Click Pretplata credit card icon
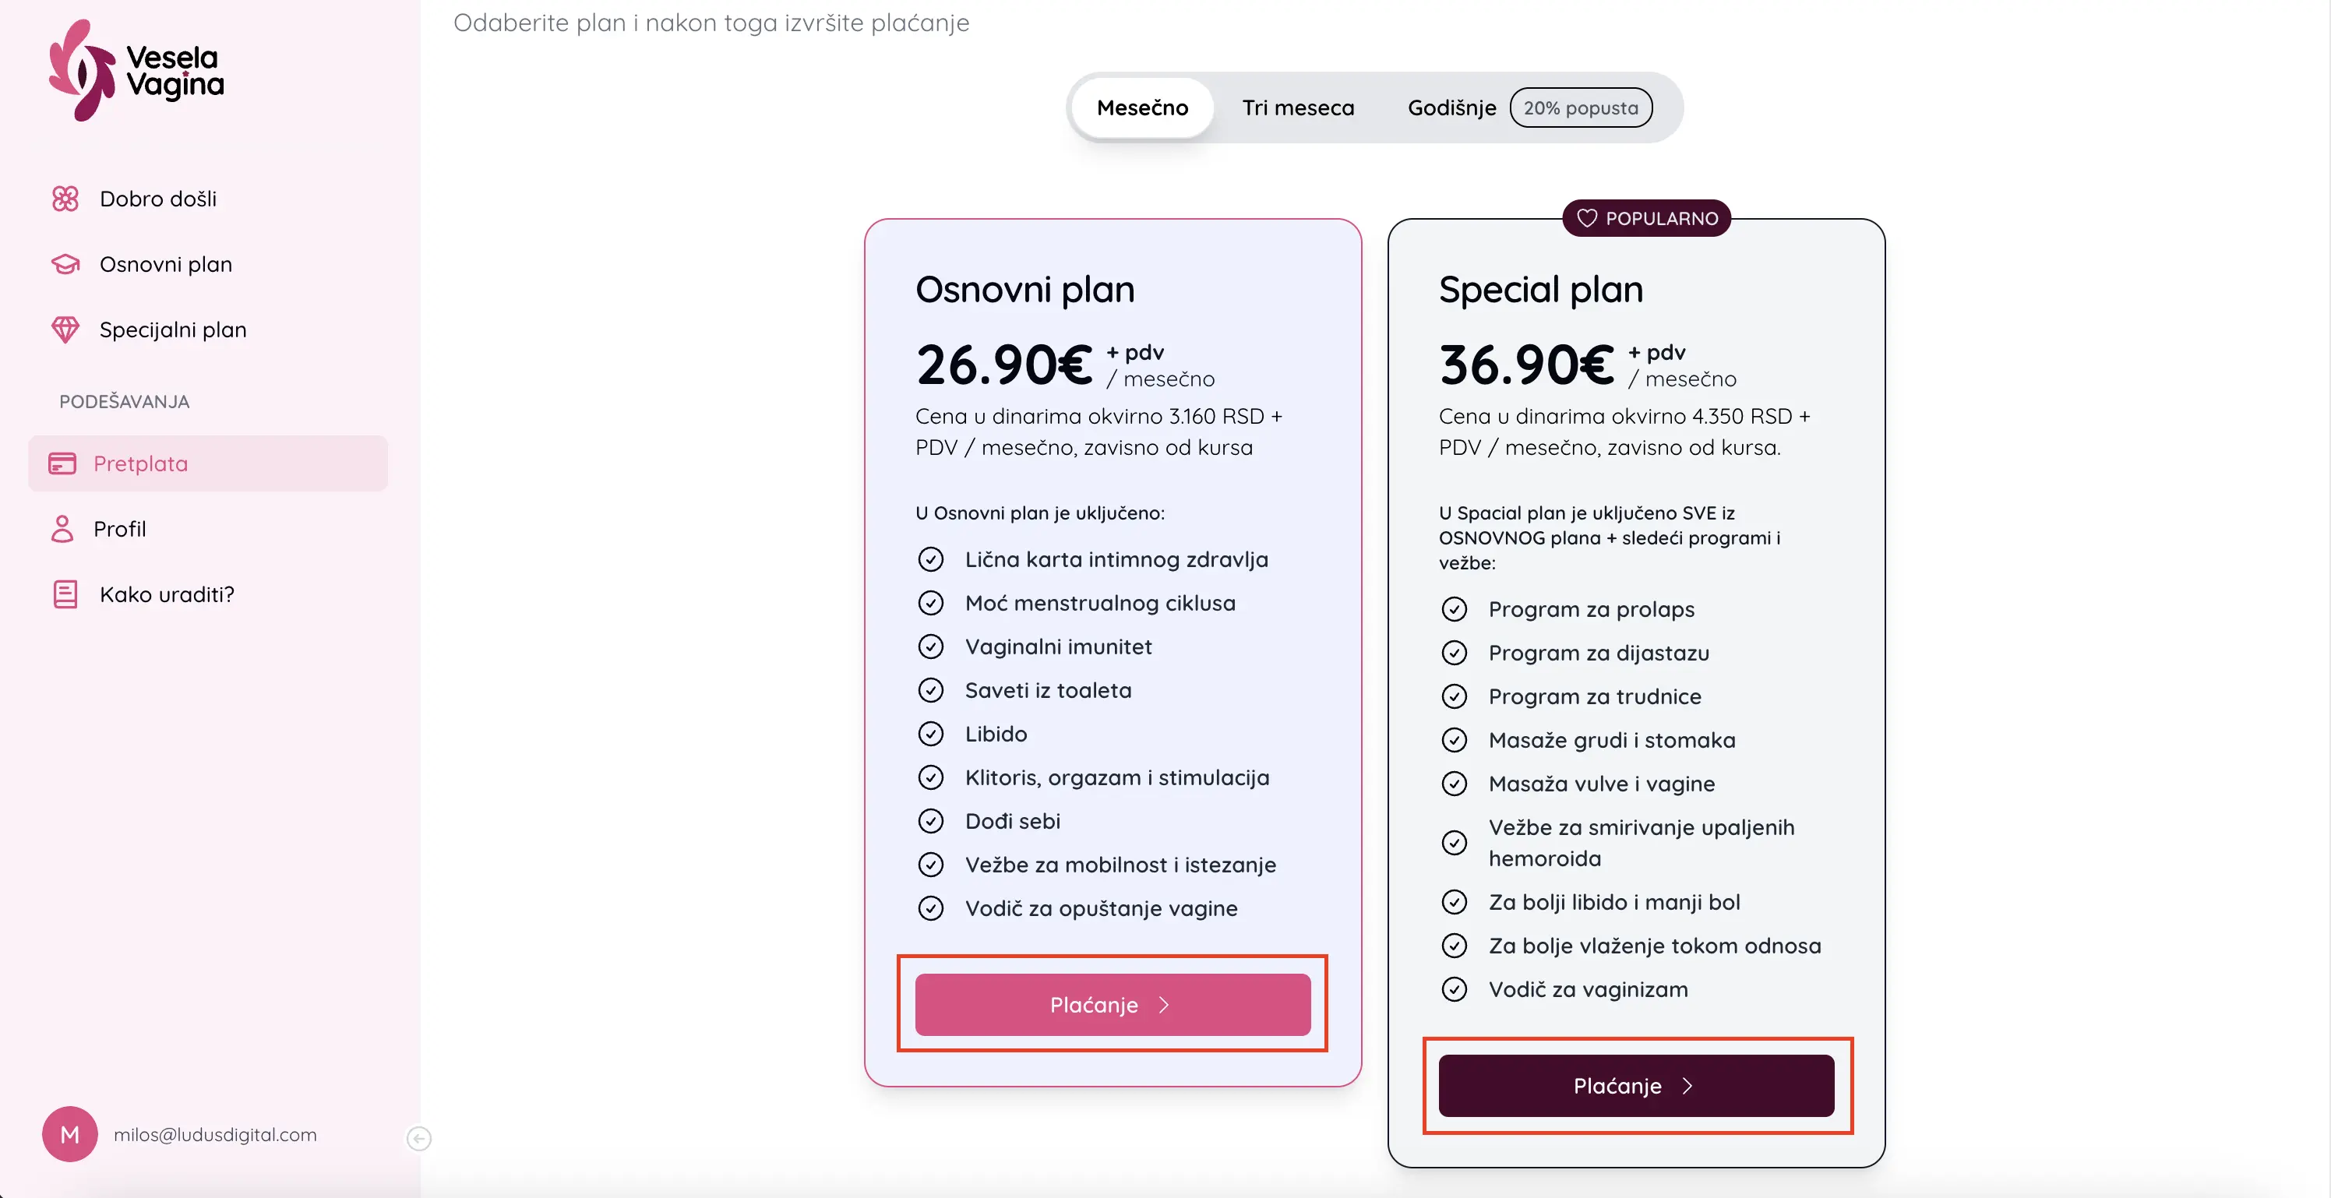 tap(62, 463)
